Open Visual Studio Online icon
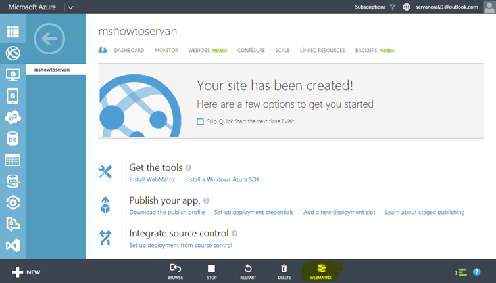This screenshot has width=496, height=283. pos(12,246)
